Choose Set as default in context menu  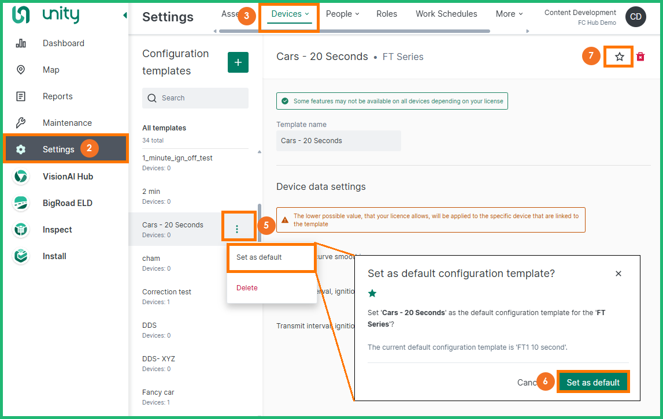click(x=259, y=257)
